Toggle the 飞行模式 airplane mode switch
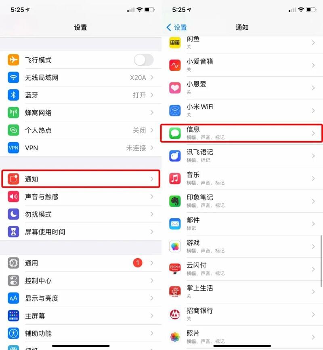323x350 pixels. coord(144,60)
